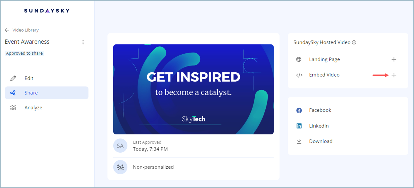Click the Non-personalized audience icon
414x188 pixels.
tap(120, 167)
